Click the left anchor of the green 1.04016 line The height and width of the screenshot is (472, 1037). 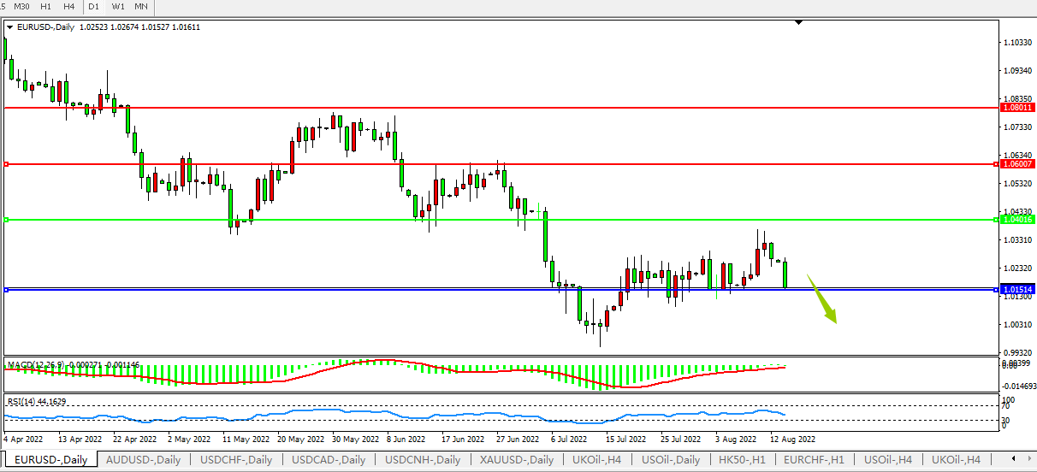point(6,220)
